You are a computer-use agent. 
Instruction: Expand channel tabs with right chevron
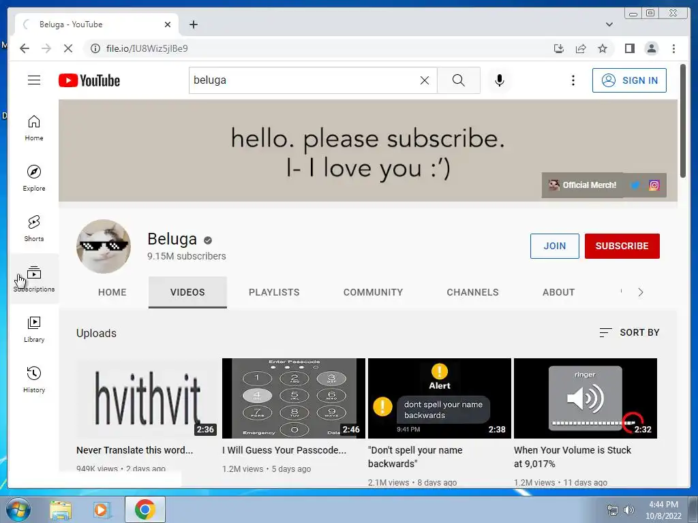point(641,292)
